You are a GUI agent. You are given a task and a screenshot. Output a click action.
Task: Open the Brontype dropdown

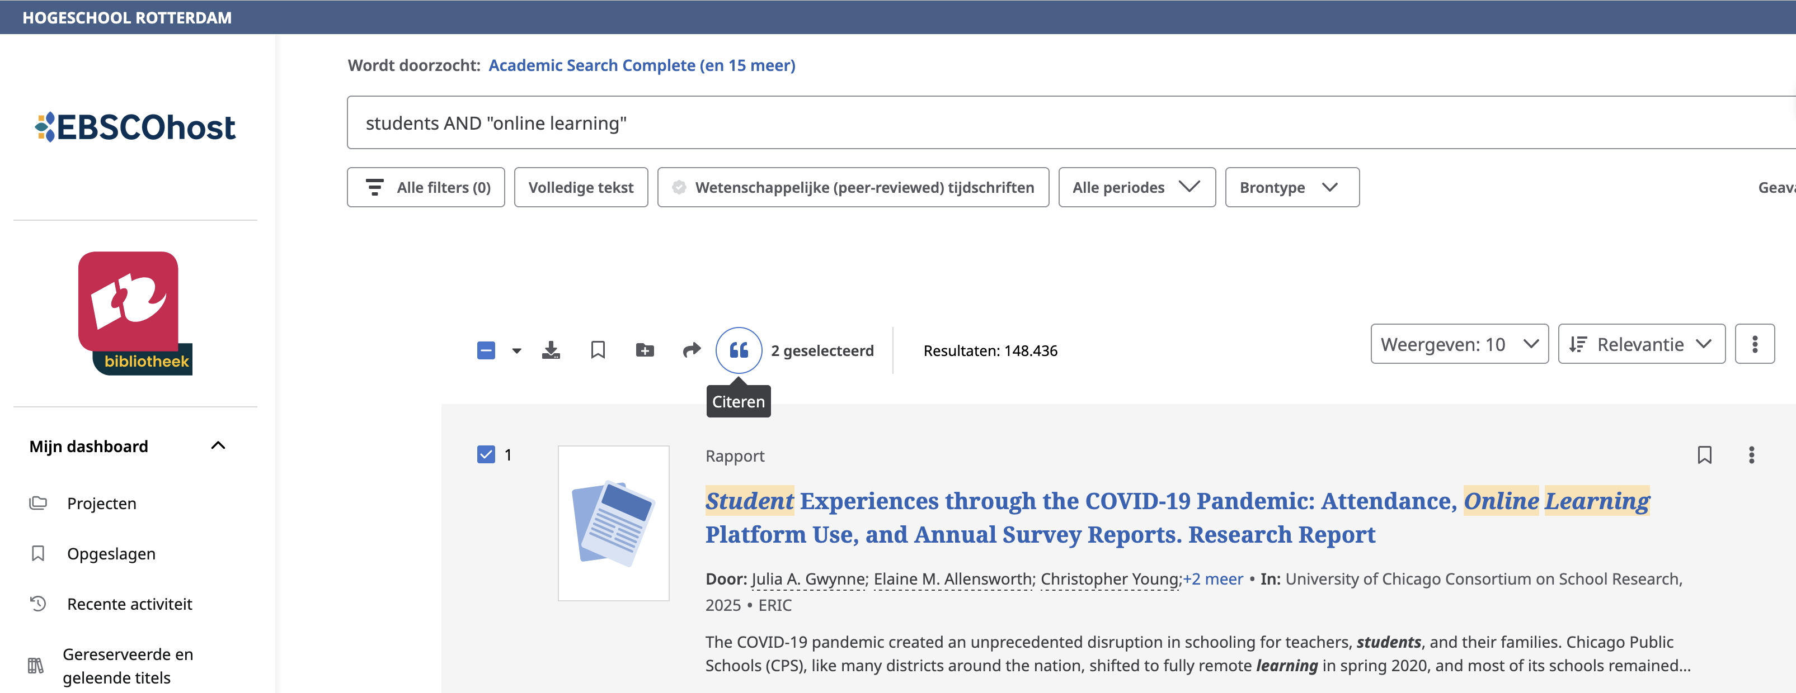point(1292,187)
